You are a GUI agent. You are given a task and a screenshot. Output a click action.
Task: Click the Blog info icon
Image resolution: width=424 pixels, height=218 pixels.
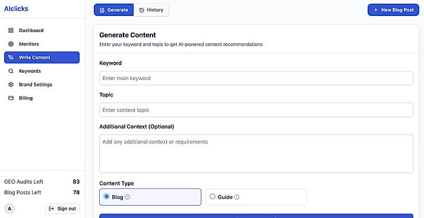tap(127, 197)
